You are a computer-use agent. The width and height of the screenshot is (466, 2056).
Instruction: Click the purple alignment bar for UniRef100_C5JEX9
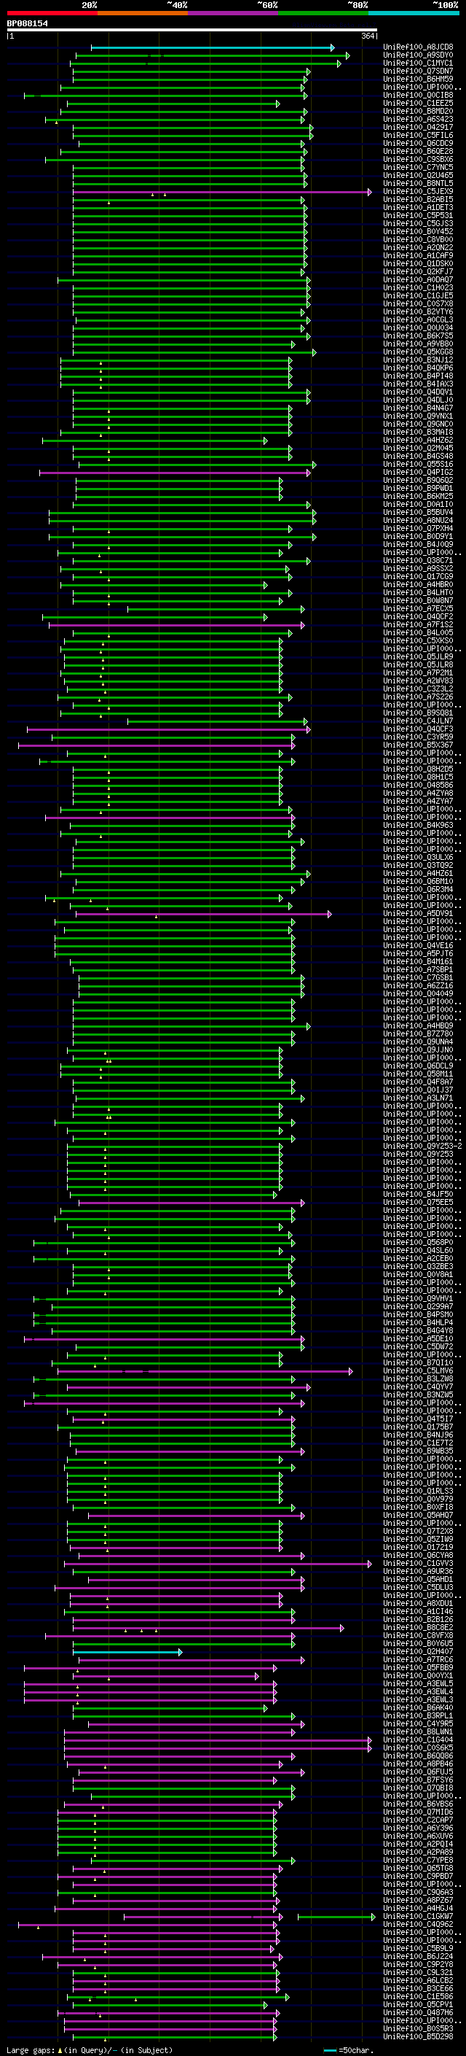221,193
